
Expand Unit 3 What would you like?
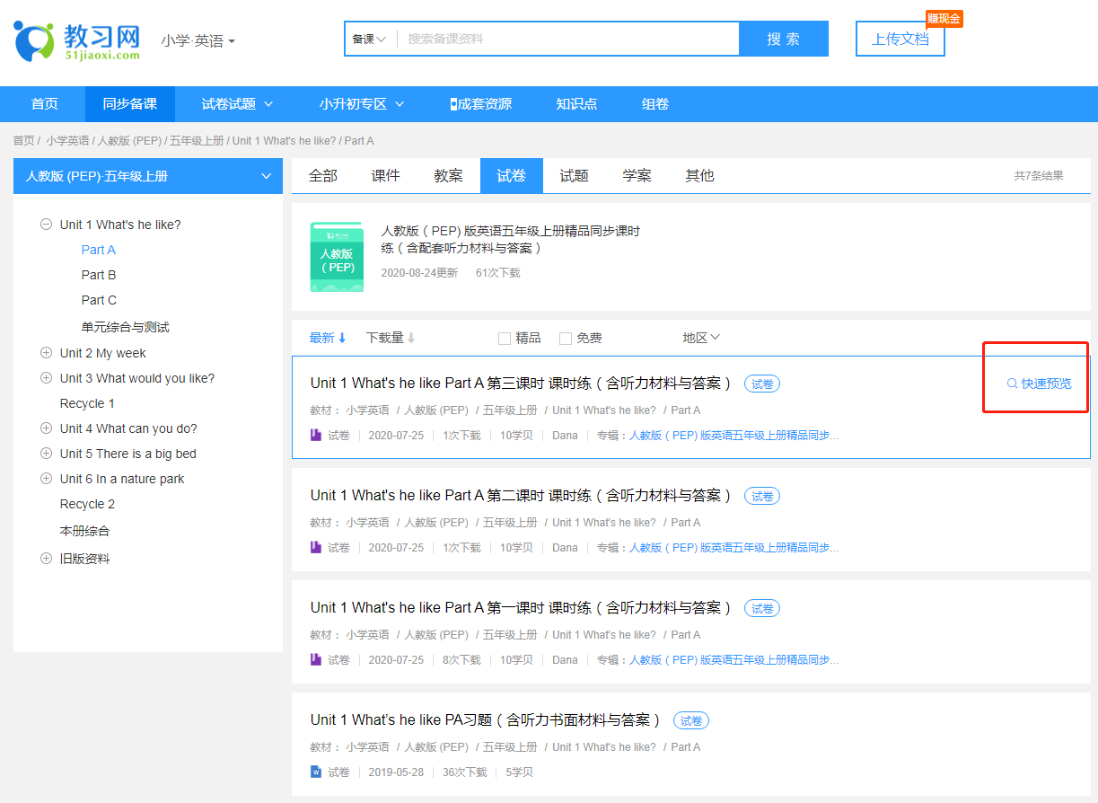tap(46, 378)
